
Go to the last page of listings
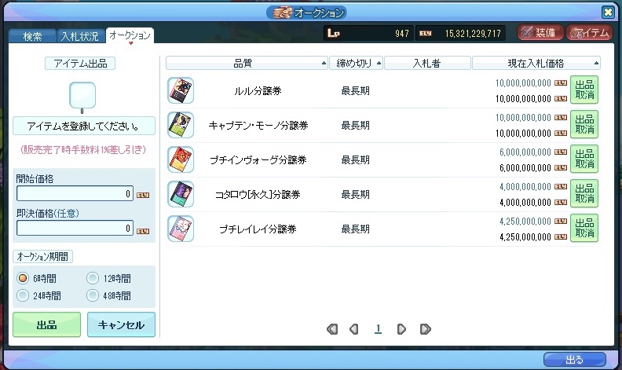[x=425, y=329]
